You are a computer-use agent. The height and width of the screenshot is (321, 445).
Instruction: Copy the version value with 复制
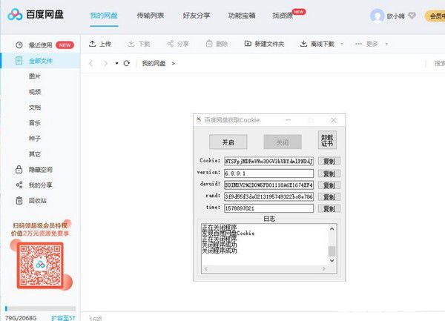tap(329, 173)
